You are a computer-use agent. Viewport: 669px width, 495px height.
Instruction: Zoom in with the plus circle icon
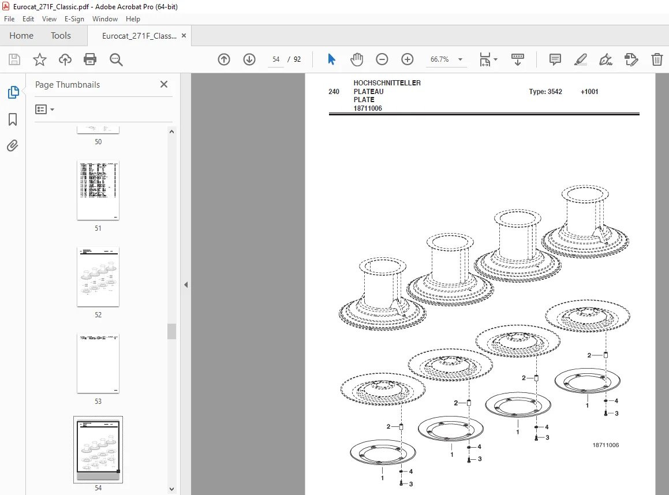[408, 59]
